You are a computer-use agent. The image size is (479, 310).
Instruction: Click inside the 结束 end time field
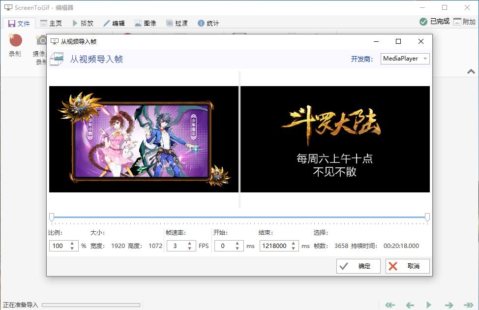coord(275,246)
